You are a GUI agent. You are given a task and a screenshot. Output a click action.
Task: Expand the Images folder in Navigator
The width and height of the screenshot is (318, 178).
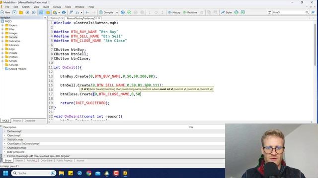2,33
